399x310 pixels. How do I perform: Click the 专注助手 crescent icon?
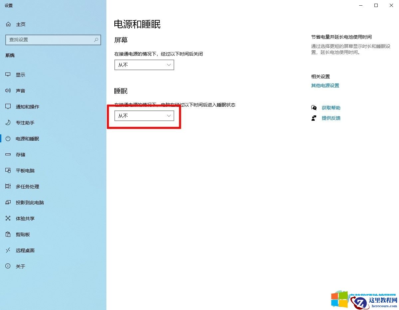pos(8,122)
